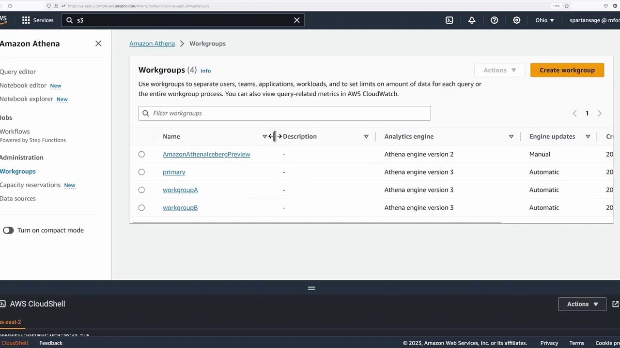This screenshot has width=620, height=348.
Task: Click the Athena engine version 2 cell
Action: click(x=419, y=154)
